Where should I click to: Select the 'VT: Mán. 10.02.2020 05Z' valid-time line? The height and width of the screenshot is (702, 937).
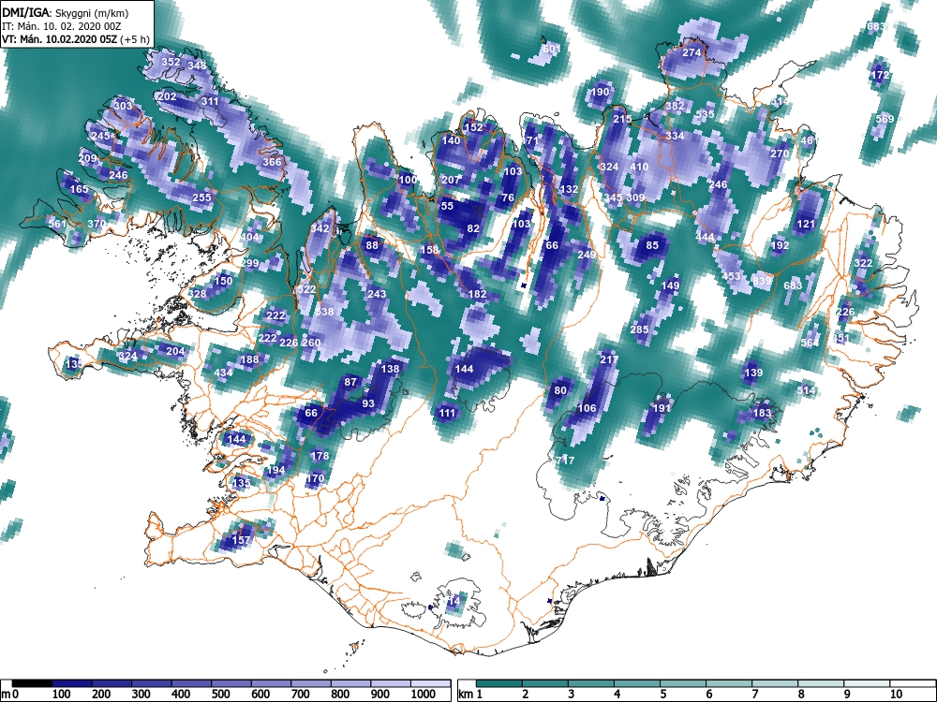coord(60,39)
